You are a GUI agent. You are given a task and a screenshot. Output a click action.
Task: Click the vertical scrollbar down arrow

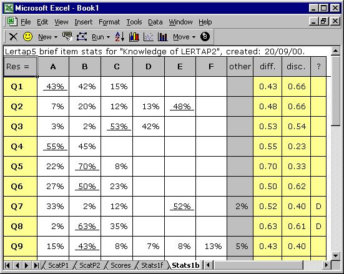(x=335, y=255)
